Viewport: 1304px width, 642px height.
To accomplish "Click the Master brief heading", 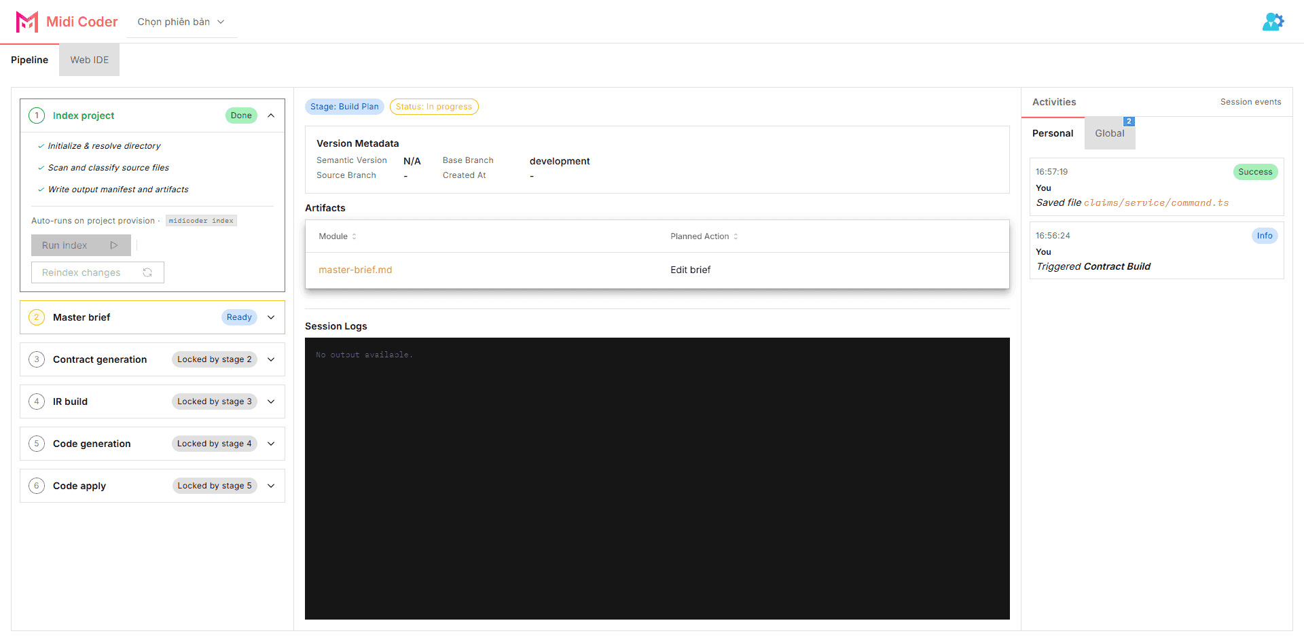I will click(x=81, y=317).
